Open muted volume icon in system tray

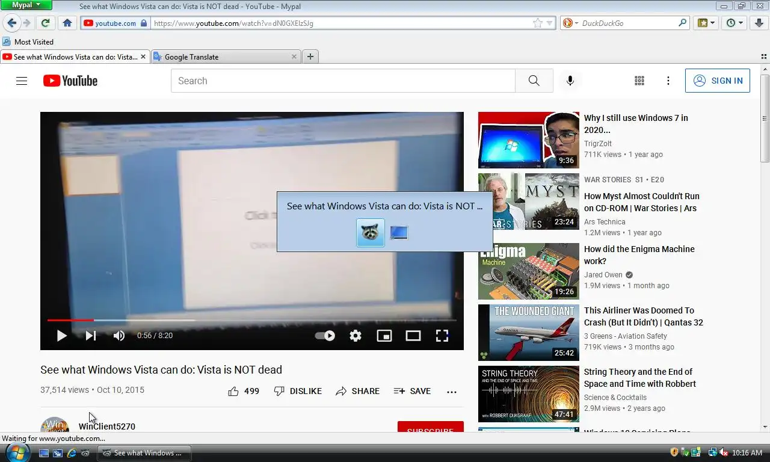[x=723, y=452]
